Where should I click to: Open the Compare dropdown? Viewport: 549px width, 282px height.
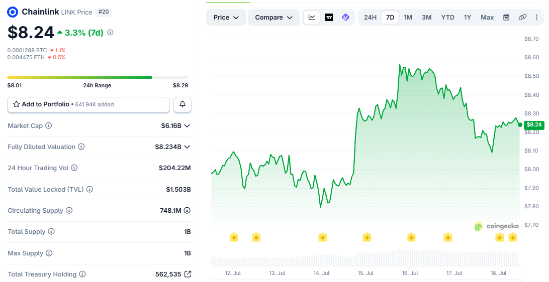coord(273,17)
